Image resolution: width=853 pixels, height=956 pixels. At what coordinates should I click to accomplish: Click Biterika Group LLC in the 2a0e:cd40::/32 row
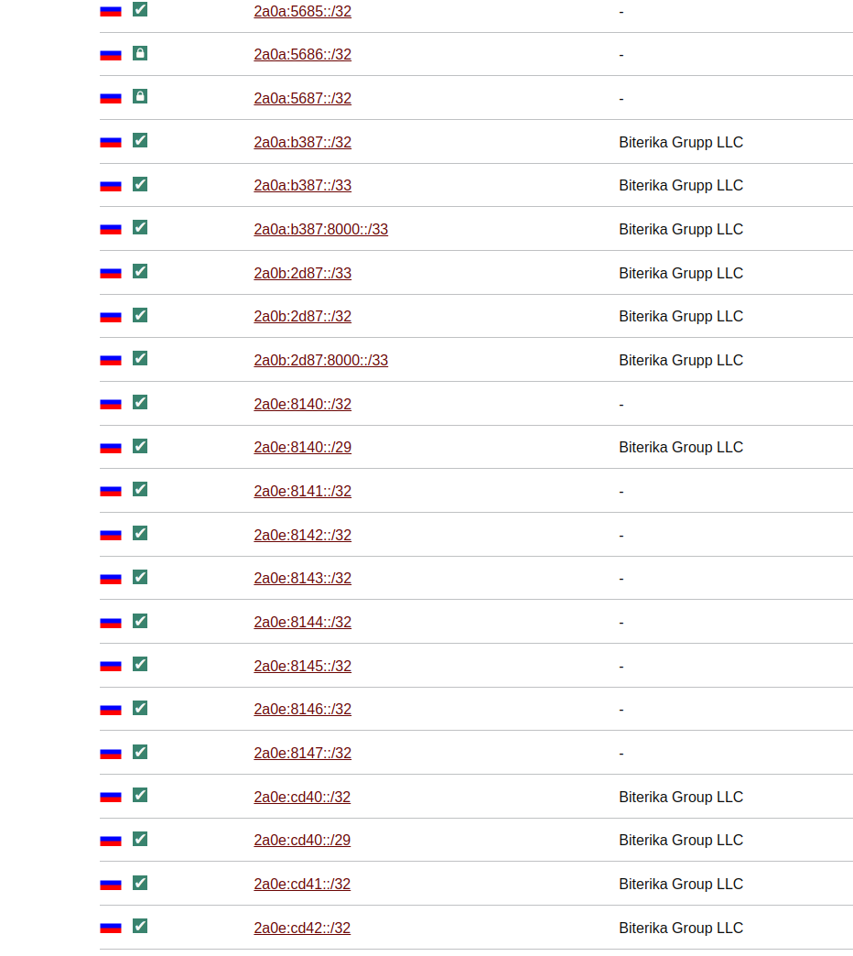[x=680, y=797]
